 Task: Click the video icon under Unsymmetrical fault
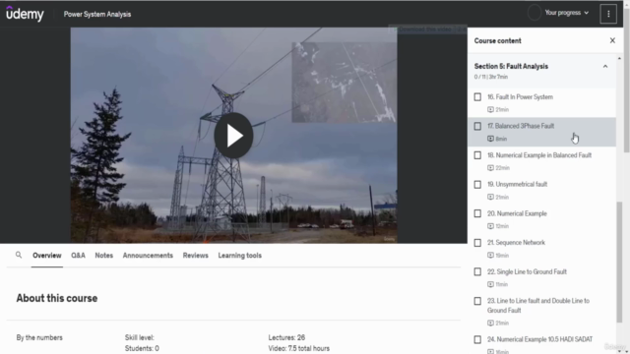tap(490, 197)
